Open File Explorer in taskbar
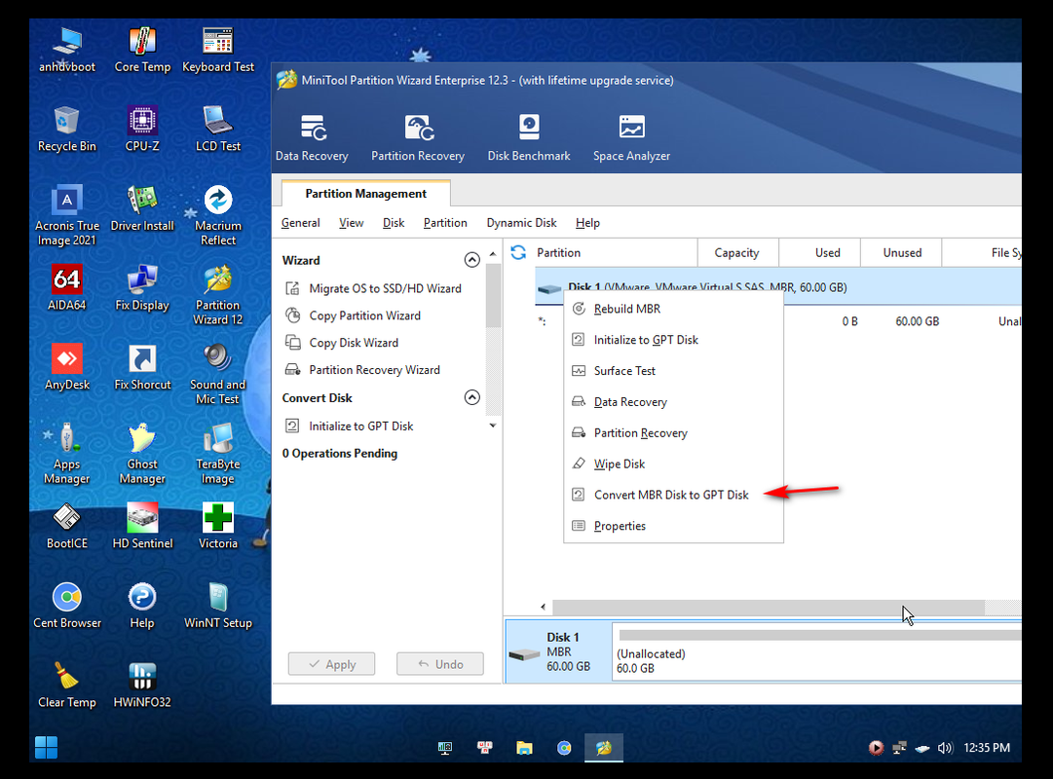The image size is (1053, 779). coord(524,748)
